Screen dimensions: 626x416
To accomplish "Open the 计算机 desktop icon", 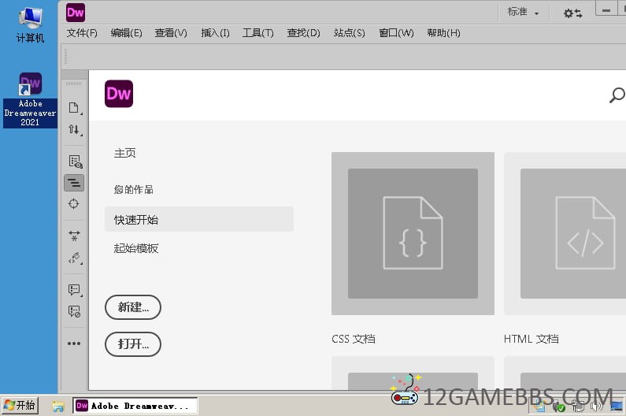I will point(30,24).
